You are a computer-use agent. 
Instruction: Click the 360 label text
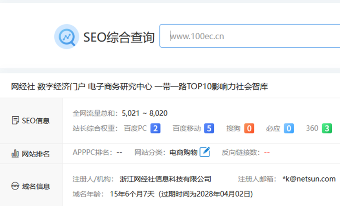(x=312, y=129)
